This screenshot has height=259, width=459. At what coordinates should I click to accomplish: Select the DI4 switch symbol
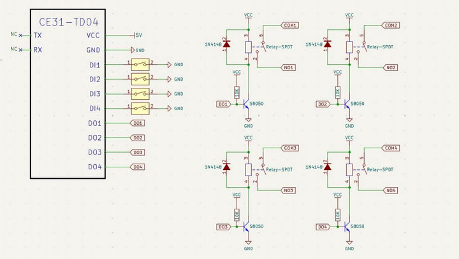pyautogui.click(x=140, y=108)
